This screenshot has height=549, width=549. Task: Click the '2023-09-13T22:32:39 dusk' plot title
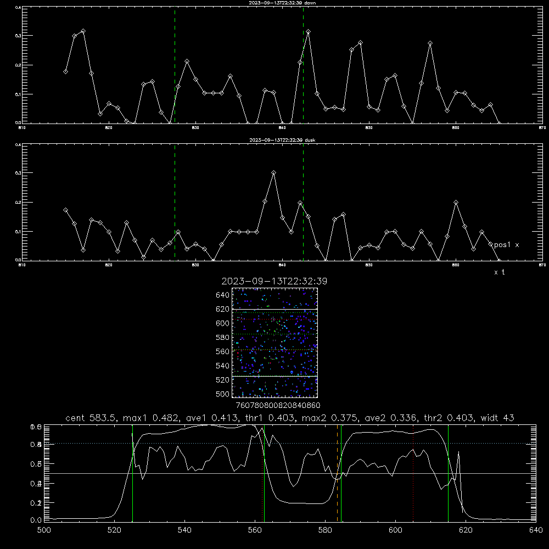282,140
